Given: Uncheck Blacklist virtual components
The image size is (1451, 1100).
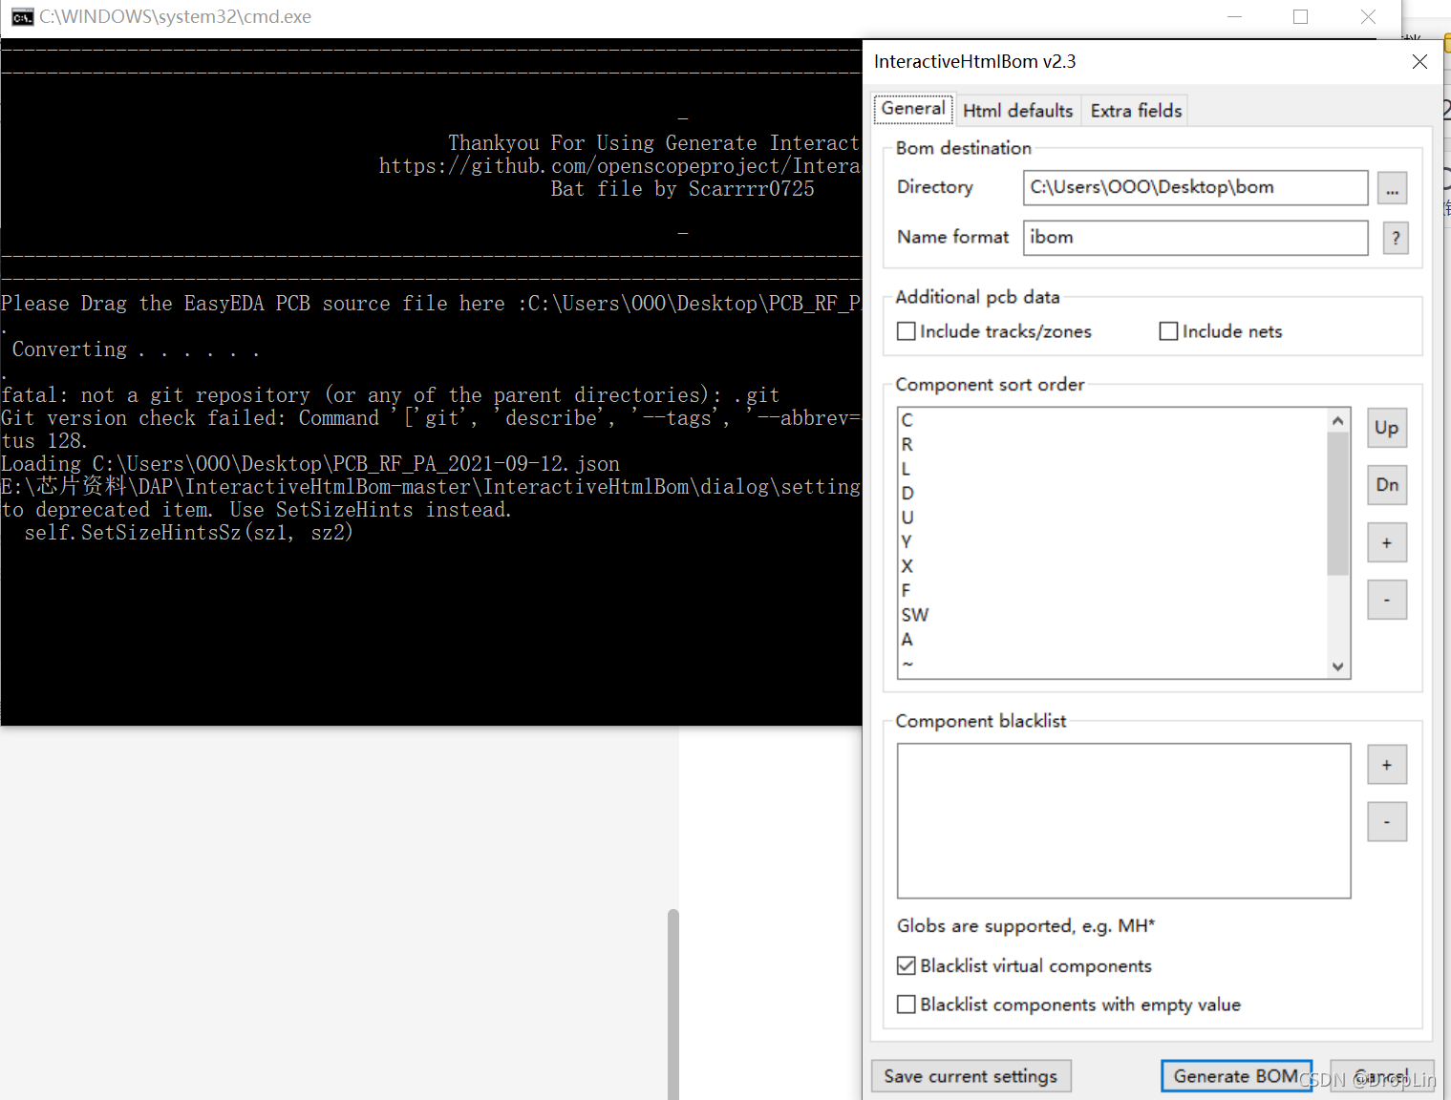Looking at the screenshot, I should (1025, 966).
